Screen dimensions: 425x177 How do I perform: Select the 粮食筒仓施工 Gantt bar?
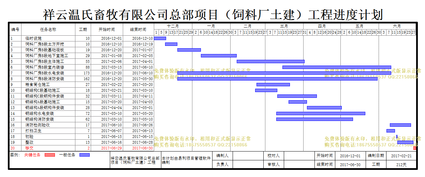[x=273, y=85]
